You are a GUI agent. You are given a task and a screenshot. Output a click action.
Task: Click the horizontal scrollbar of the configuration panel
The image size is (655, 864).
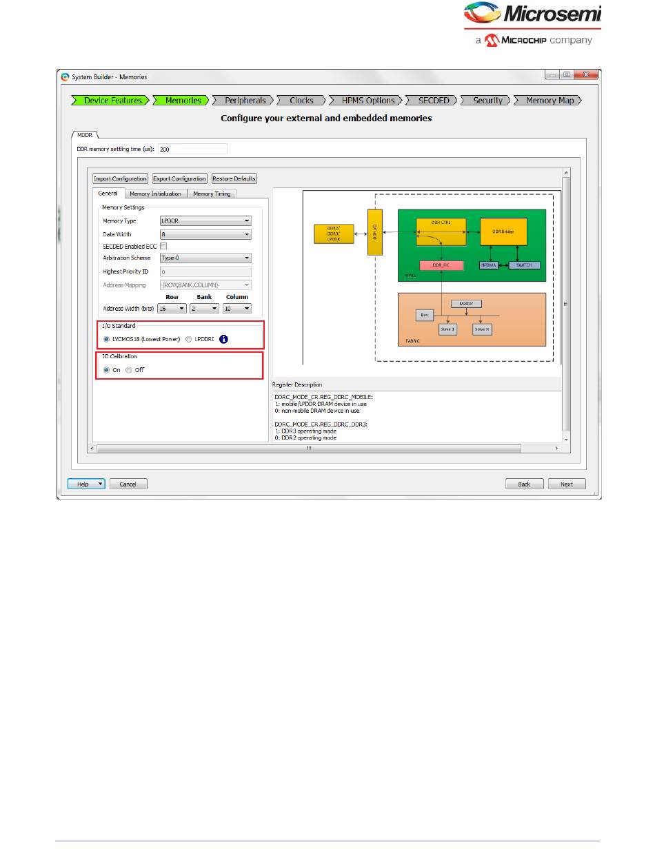pos(308,449)
